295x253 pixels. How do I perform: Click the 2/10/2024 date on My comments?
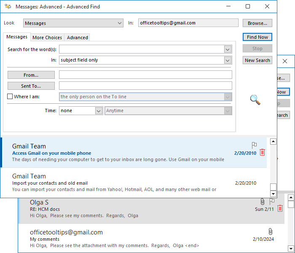pos(263,239)
